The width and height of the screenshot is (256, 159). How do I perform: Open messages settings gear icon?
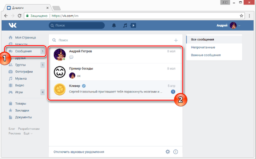click(x=167, y=152)
